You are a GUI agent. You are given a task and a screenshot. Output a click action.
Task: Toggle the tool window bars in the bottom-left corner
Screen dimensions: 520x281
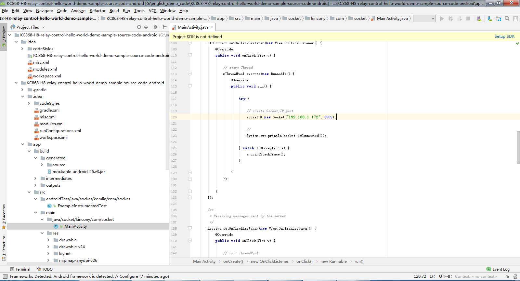coord(5,276)
